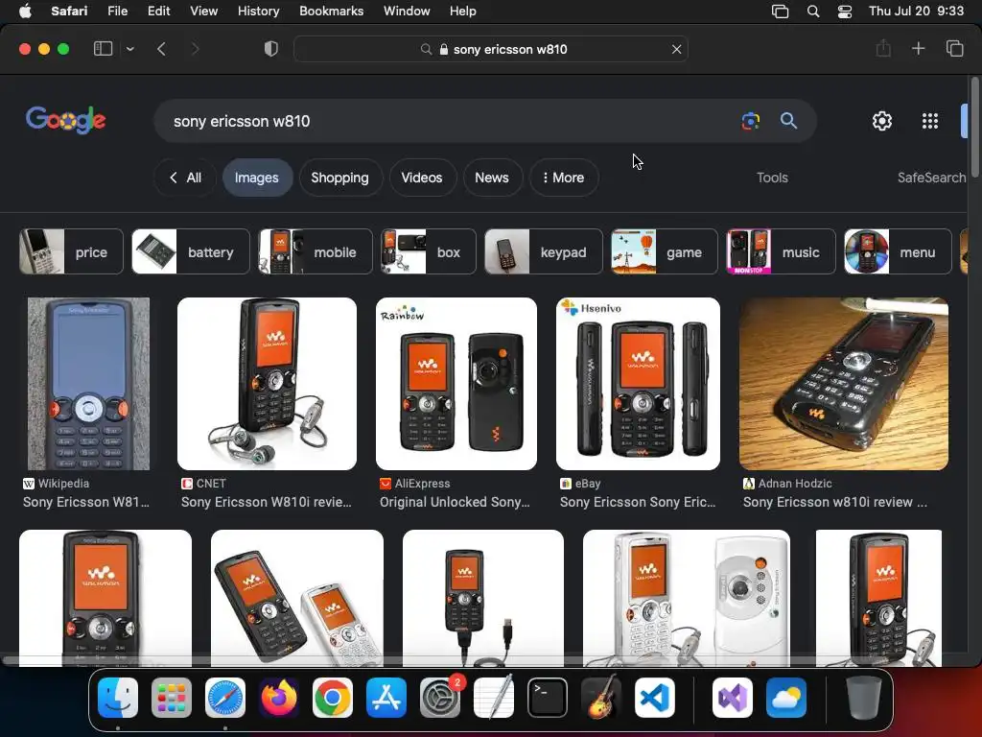Viewport: 982px width, 737px height.
Task: Switch to the Shopping tab
Action: 340,178
